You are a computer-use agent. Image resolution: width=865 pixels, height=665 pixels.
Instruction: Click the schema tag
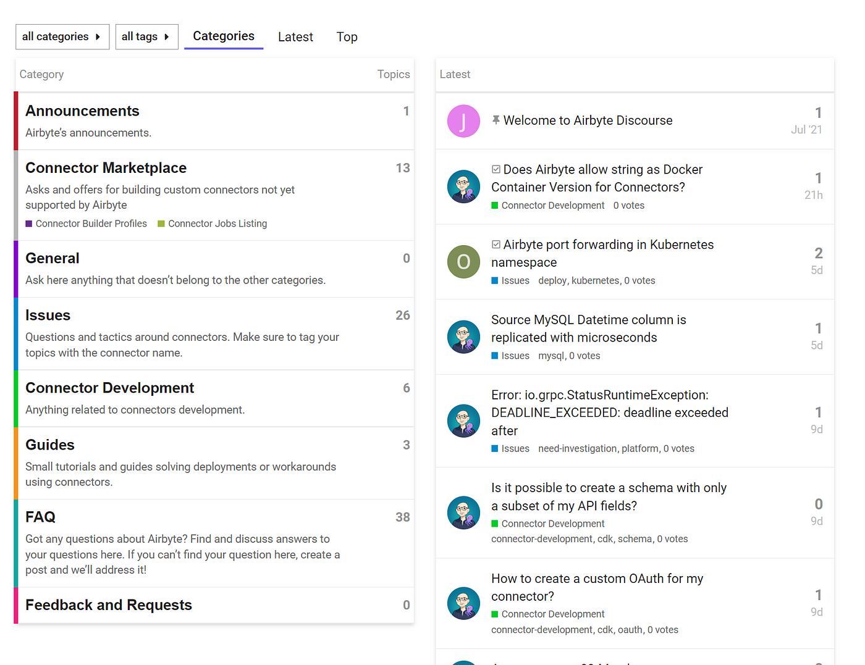[634, 539]
